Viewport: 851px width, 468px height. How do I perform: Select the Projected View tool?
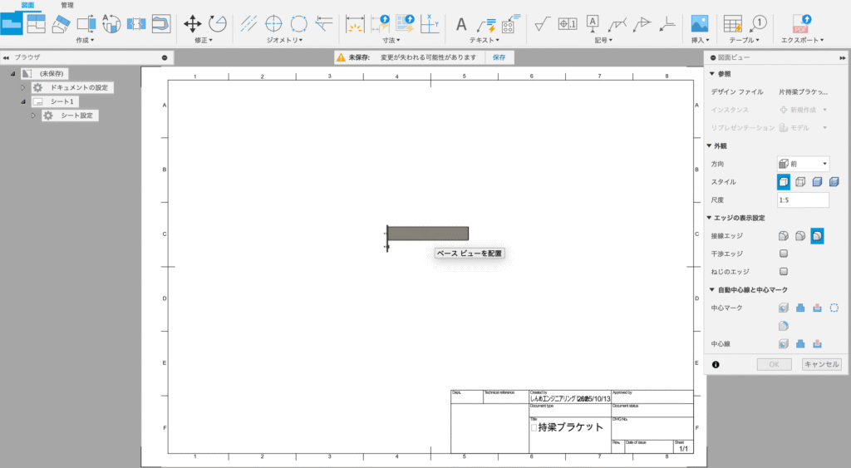pos(37,24)
